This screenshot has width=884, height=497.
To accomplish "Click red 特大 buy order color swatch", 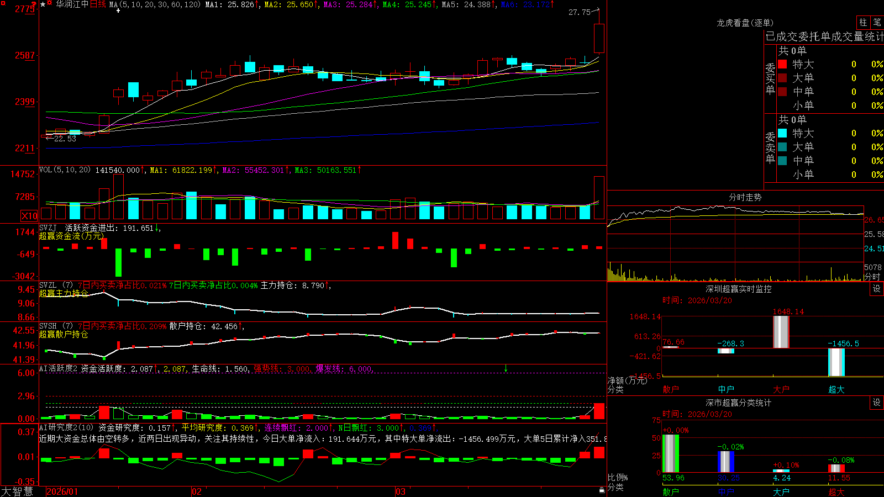I will (x=782, y=64).
